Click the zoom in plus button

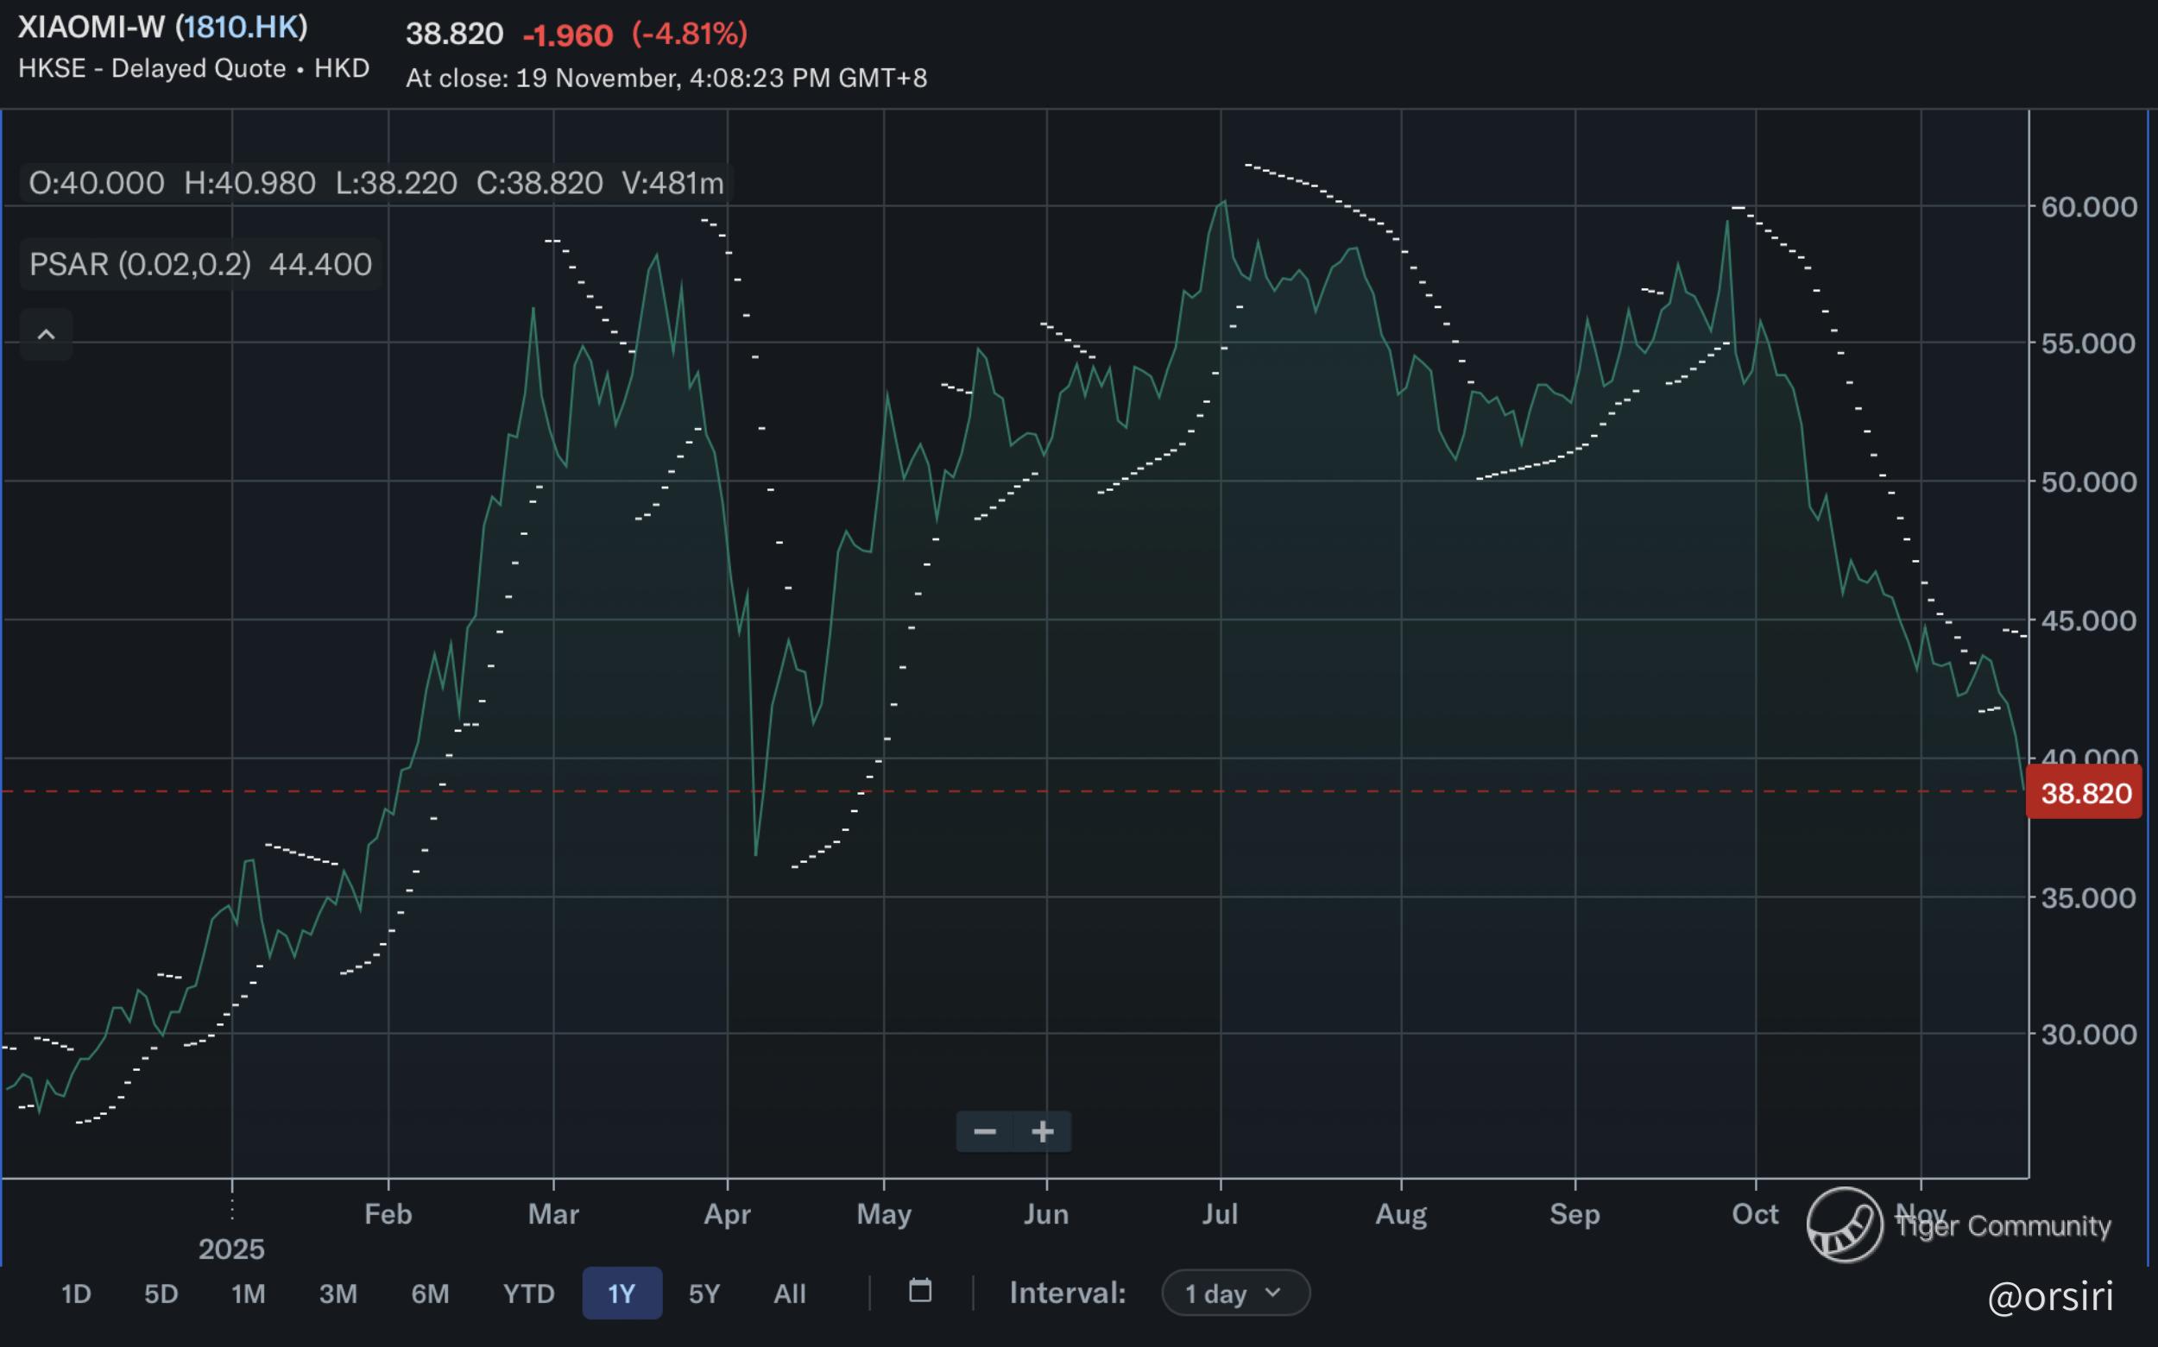pyautogui.click(x=1043, y=1131)
